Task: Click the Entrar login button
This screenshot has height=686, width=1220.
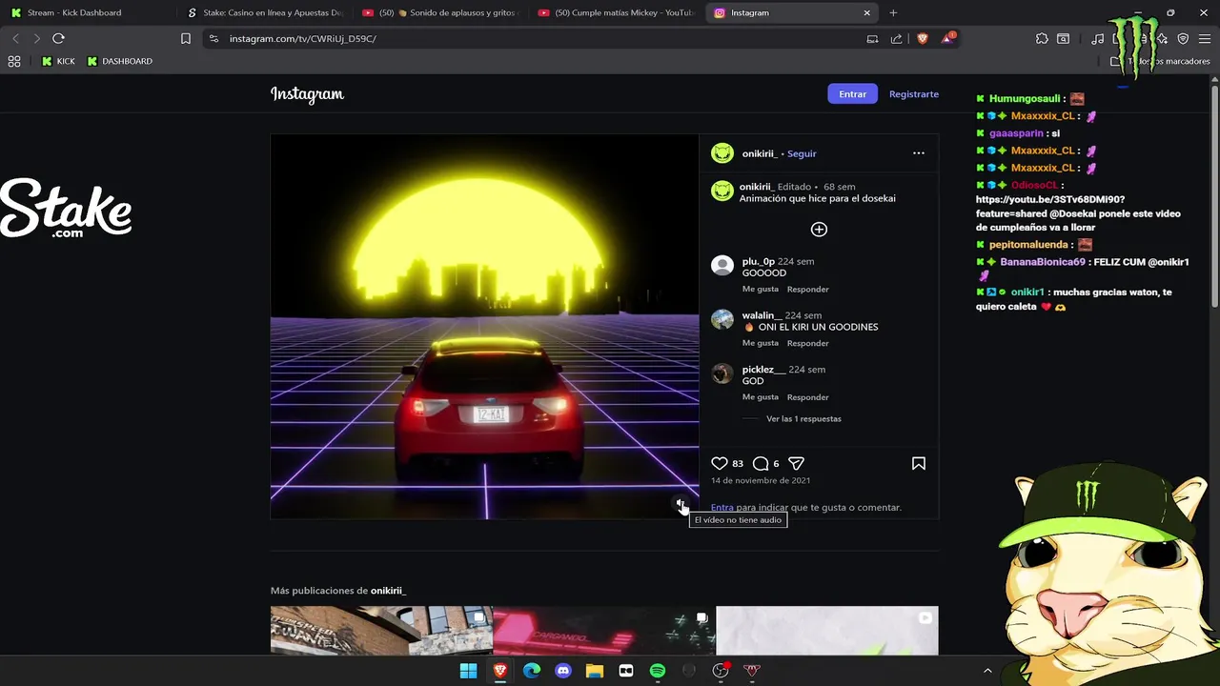Action: pos(852,94)
